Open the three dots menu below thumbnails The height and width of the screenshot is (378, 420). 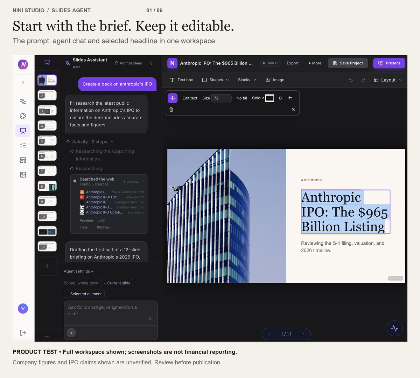pos(47,337)
